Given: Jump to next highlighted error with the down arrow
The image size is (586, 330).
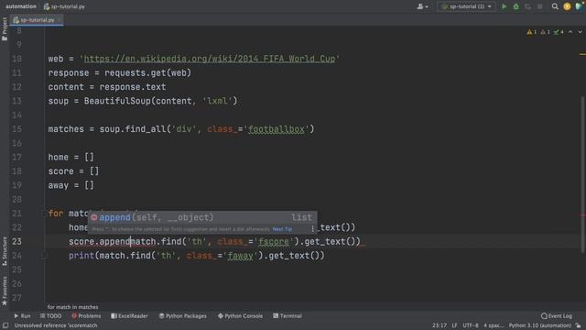Looking at the screenshot, I should (580, 32).
